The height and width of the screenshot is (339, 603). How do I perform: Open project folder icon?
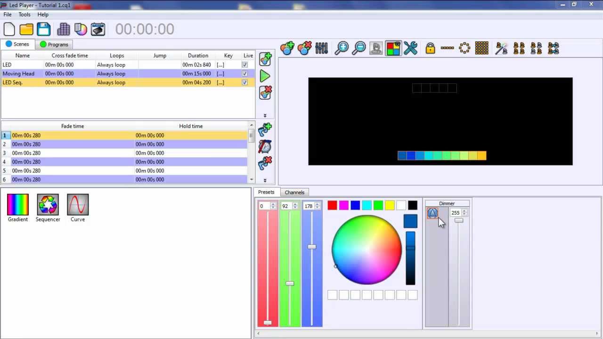(x=26, y=29)
